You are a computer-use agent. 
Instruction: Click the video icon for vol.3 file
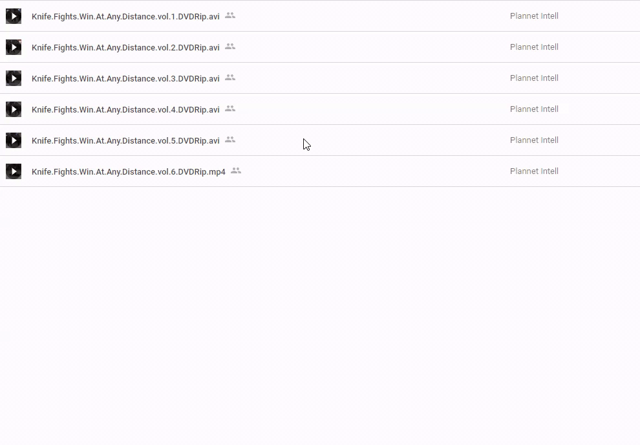[x=14, y=78]
